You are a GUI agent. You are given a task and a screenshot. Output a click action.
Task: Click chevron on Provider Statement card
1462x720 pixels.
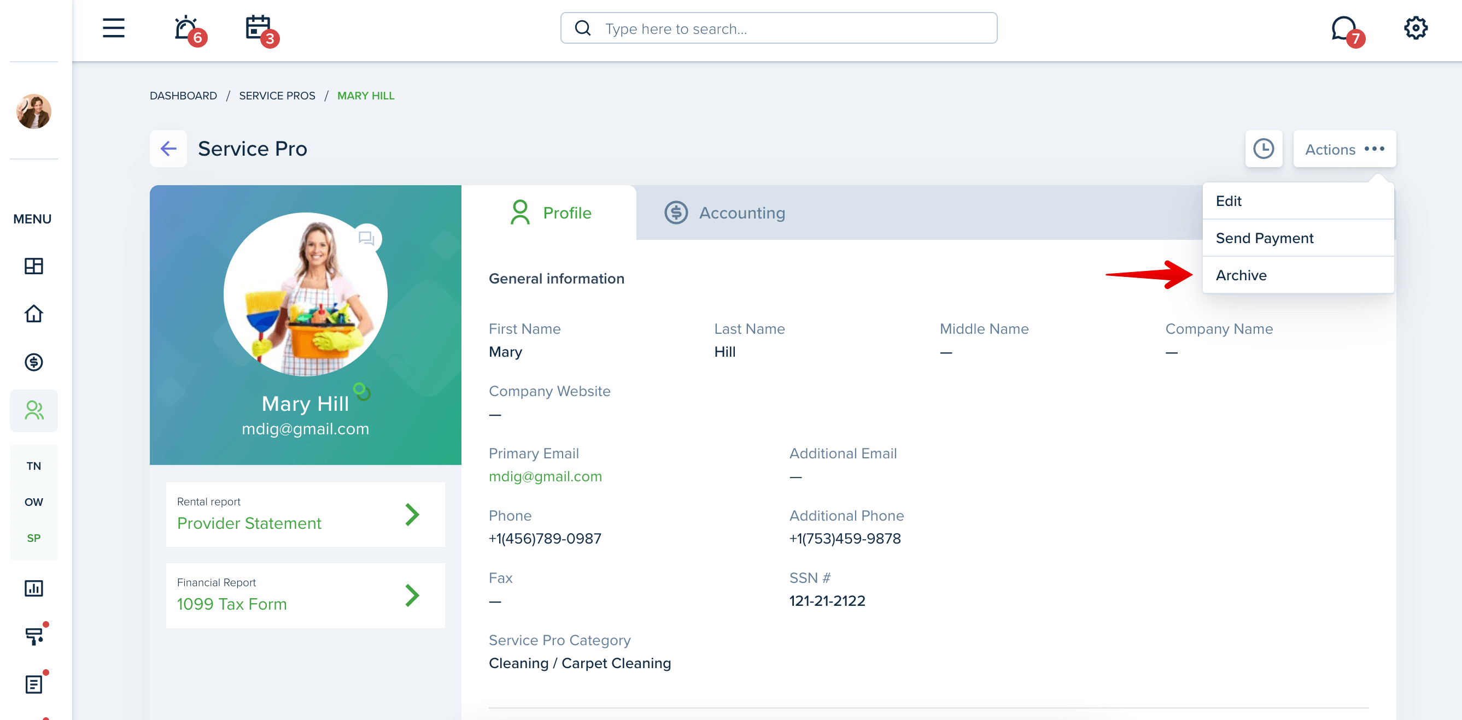[412, 514]
